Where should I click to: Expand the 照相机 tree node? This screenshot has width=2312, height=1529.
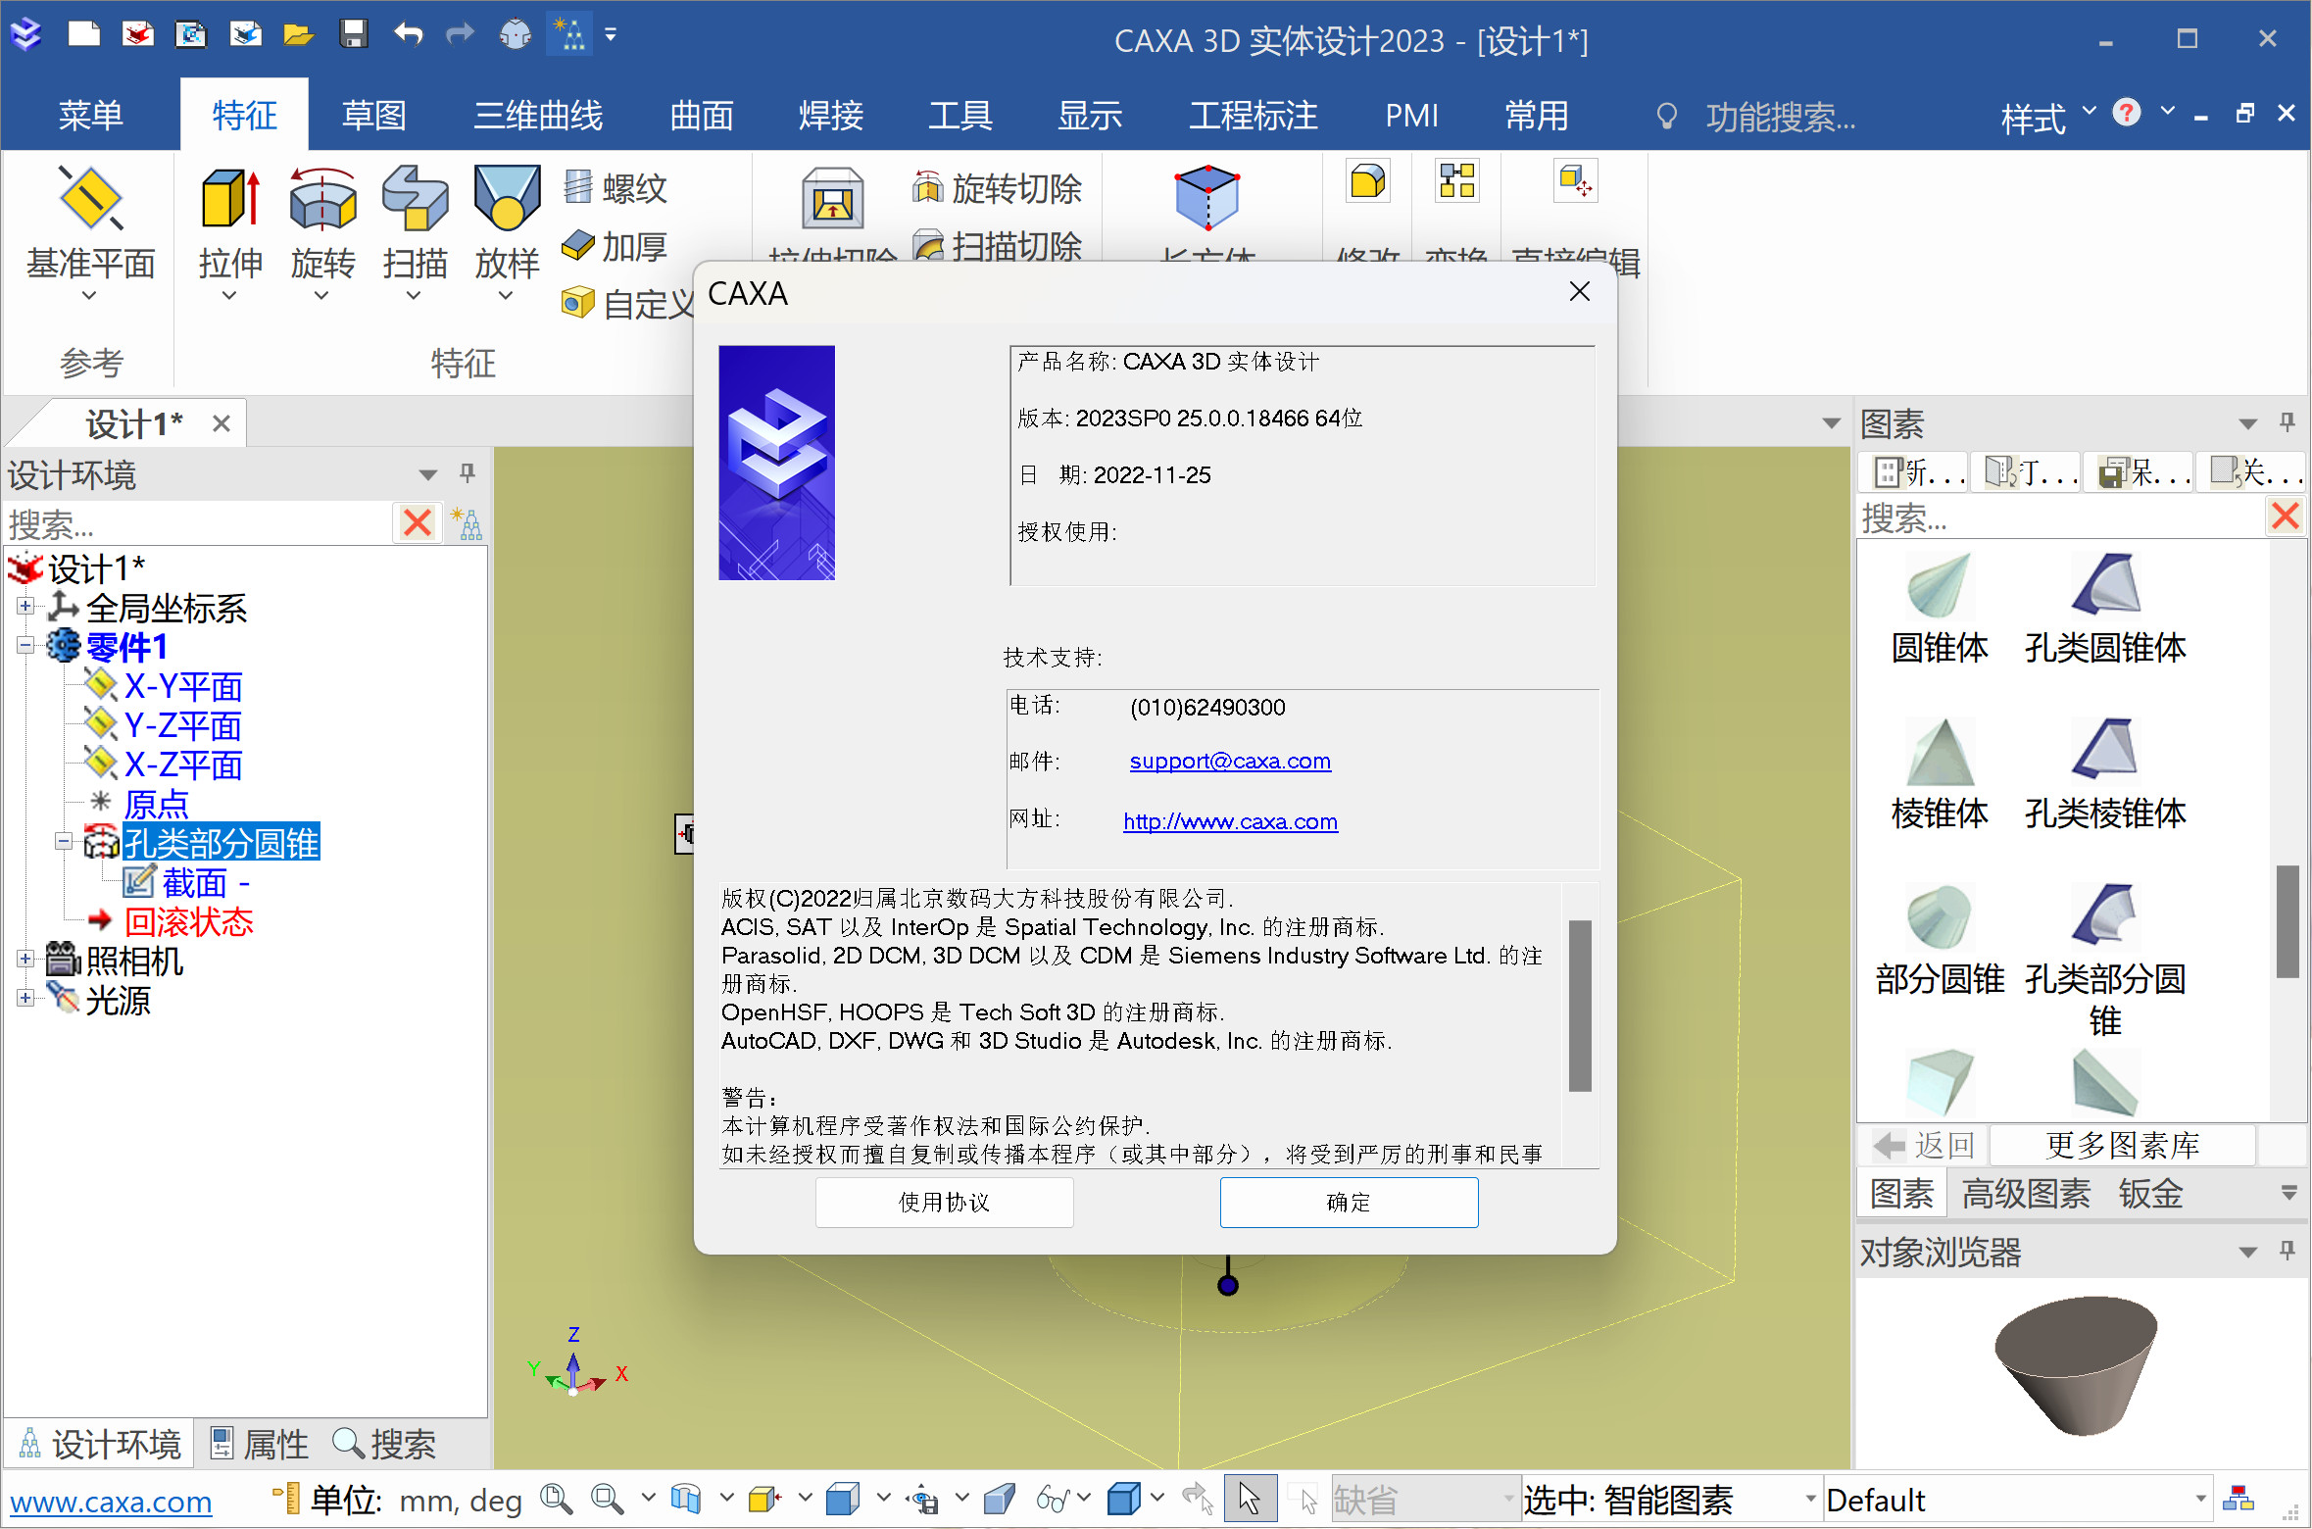point(25,960)
